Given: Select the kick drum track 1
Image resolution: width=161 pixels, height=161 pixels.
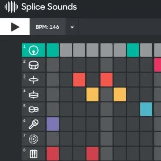Looking at the screenshot, I should pyautogui.click(x=34, y=50).
